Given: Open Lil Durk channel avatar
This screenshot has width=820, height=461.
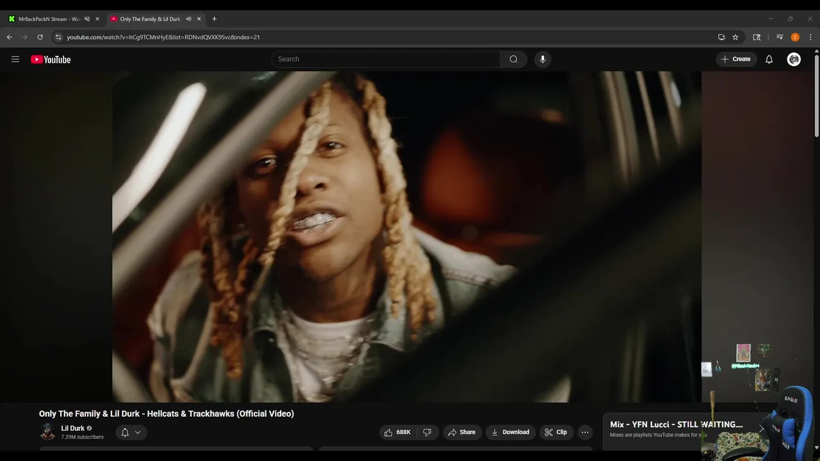Looking at the screenshot, I should click(x=47, y=432).
